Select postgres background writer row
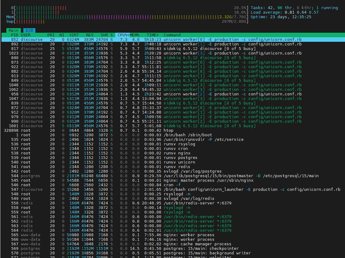Viewport: 345px width, 258px height. pos(172,253)
